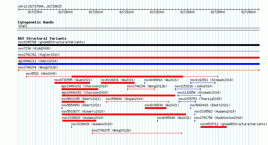The width and height of the screenshot is (268, 145).
Task: Select the esv2746206 (Wong2012b) variant label
Action: pos(147,86)
